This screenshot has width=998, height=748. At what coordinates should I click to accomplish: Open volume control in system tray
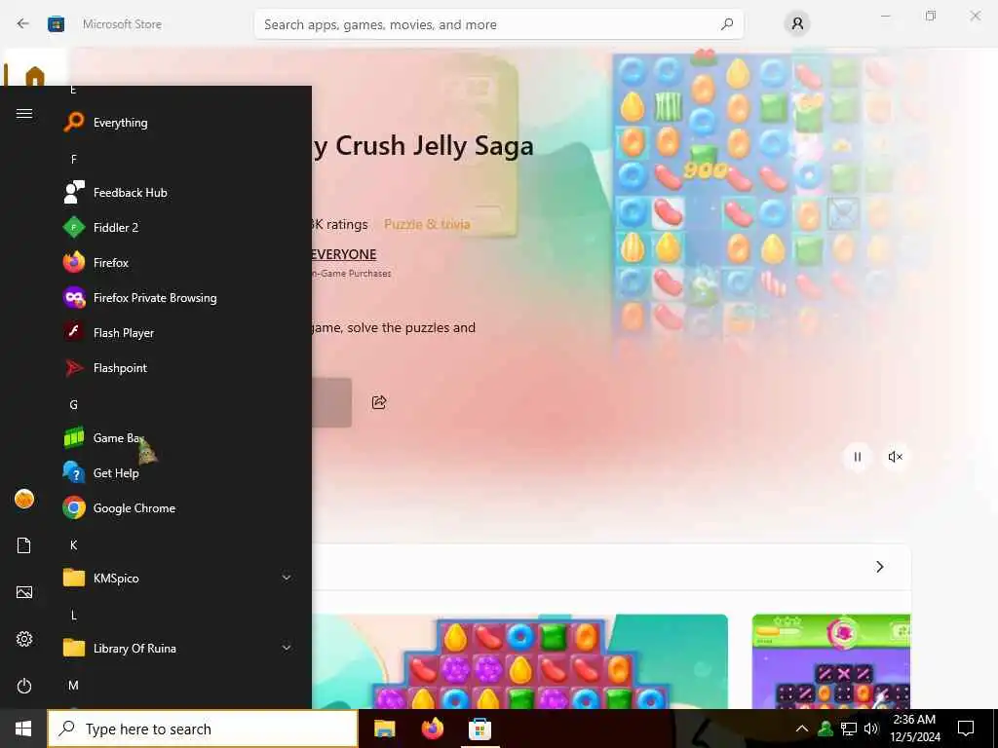coord(870,729)
